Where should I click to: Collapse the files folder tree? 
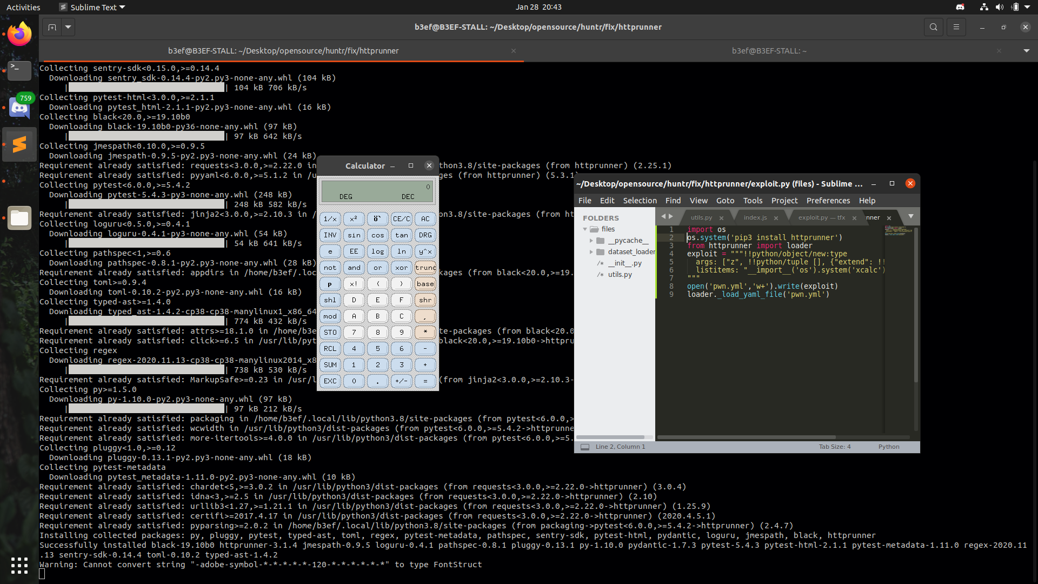pos(585,229)
